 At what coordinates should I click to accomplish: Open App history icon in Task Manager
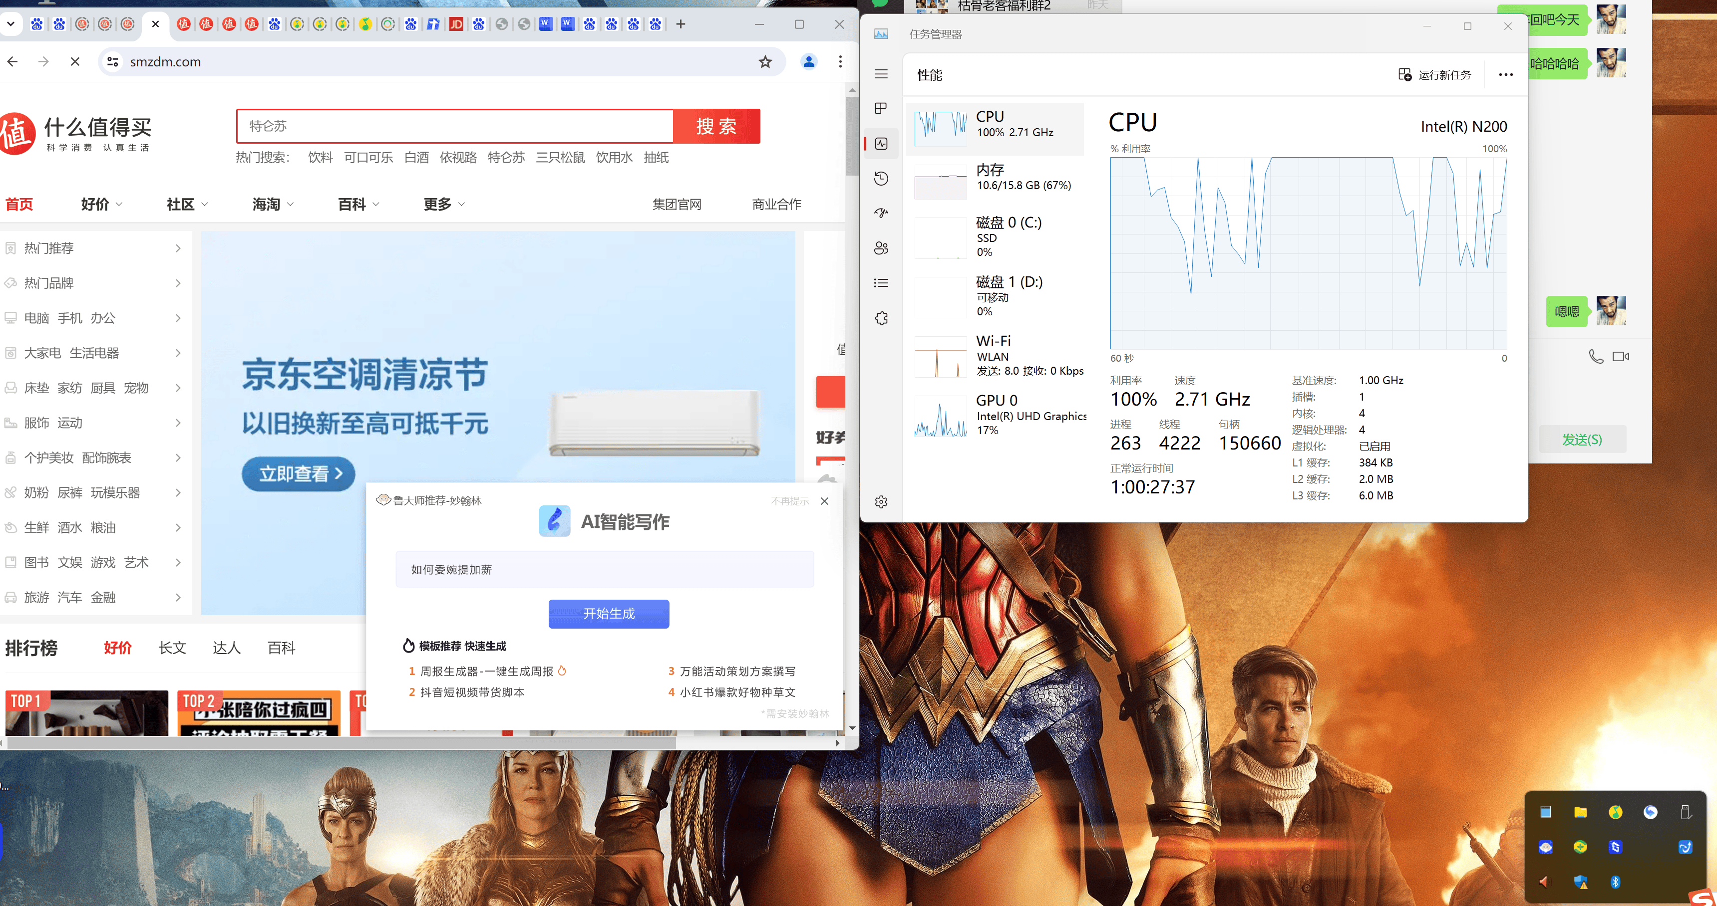pyautogui.click(x=881, y=179)
